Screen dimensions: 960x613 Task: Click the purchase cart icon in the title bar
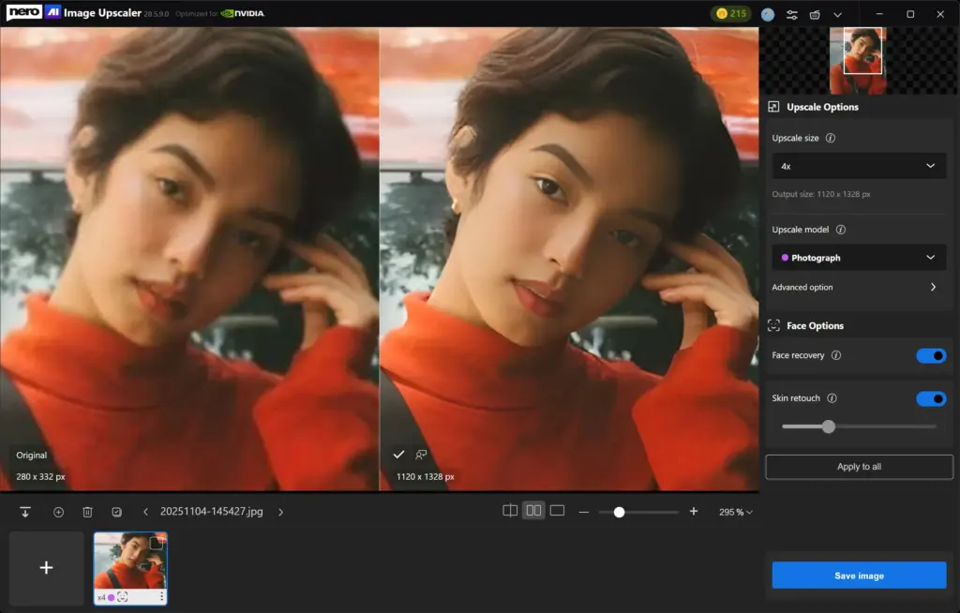tap(815, 14)
